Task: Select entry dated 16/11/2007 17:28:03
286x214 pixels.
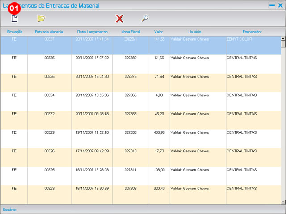Action: click(x=92, y=170)
